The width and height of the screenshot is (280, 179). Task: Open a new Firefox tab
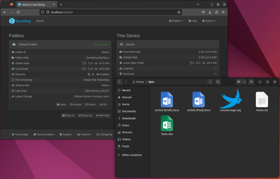click(61, 5)
